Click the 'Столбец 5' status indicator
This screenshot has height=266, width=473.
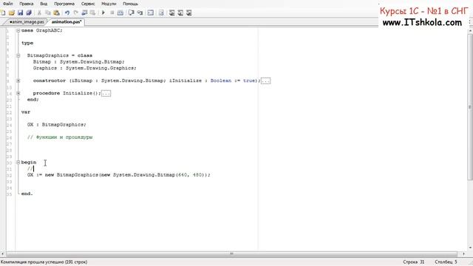coord(446,262)
